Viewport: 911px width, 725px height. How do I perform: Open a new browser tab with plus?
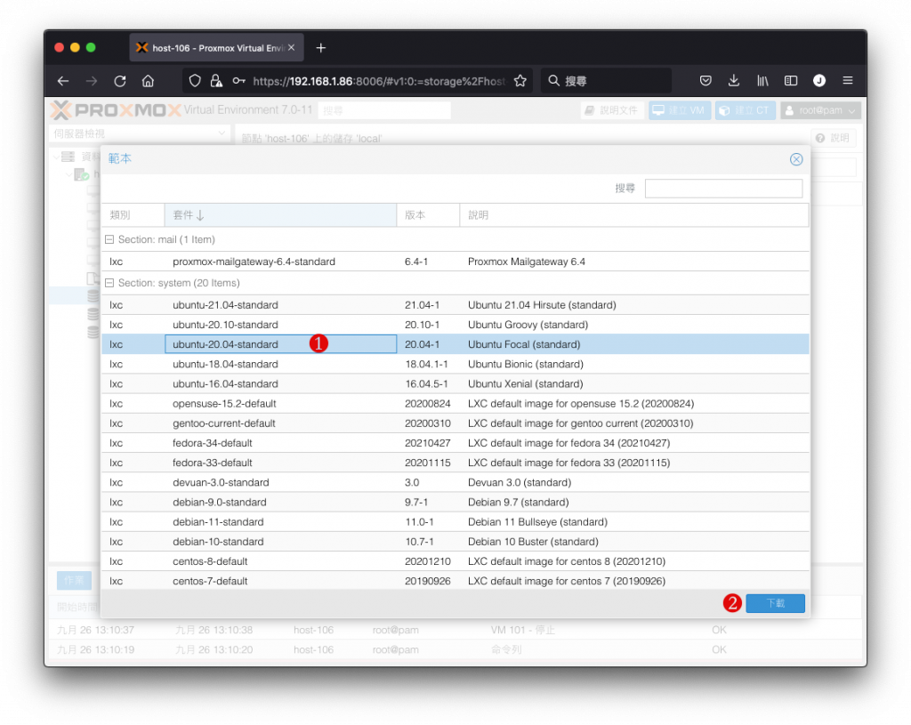(320, 48)
